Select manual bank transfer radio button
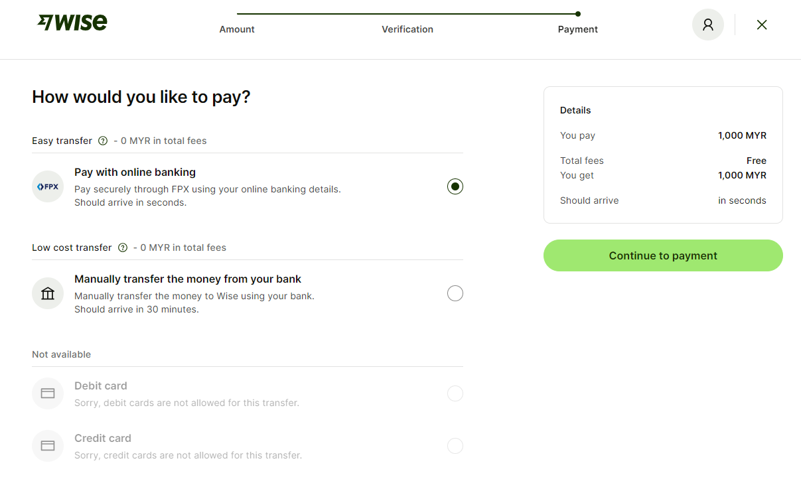 coord(455,293)
